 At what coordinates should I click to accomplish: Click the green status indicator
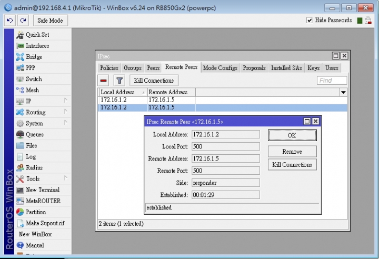tap(360, 21)
